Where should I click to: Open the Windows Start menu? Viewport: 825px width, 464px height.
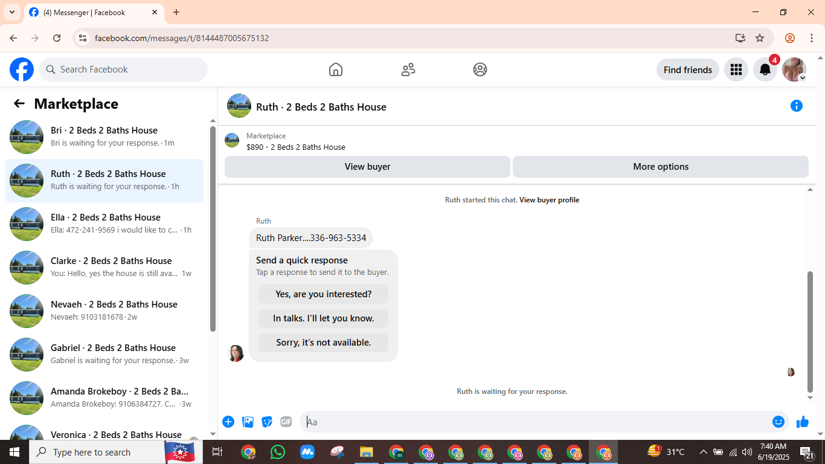(x=14, y=452)
